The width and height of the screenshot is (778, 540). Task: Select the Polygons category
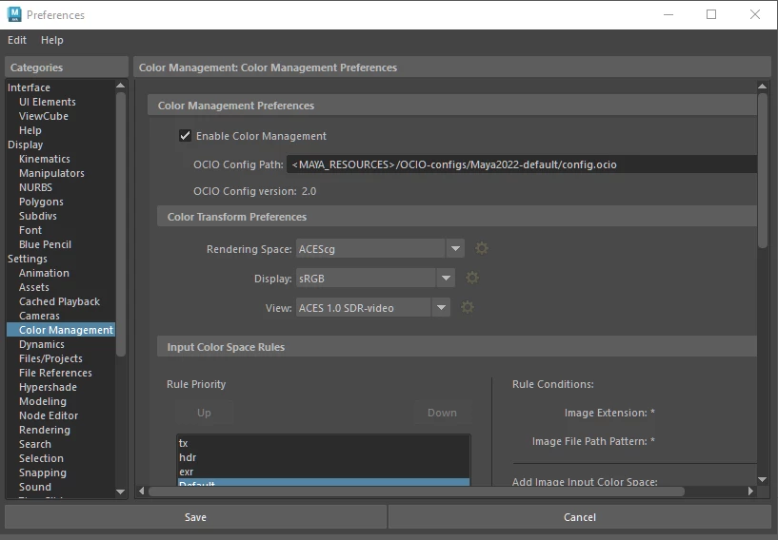point(41,202)
